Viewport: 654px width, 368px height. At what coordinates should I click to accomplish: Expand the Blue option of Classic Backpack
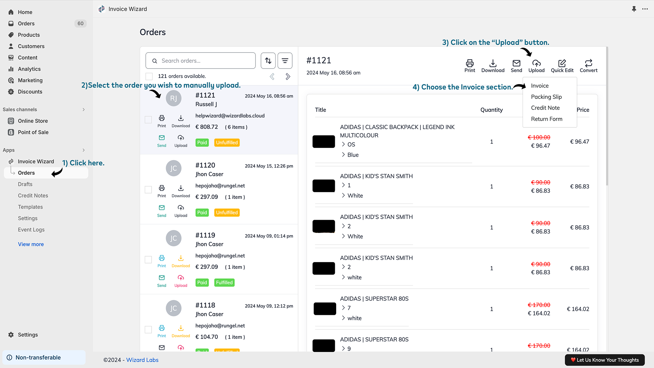point(343,155)
